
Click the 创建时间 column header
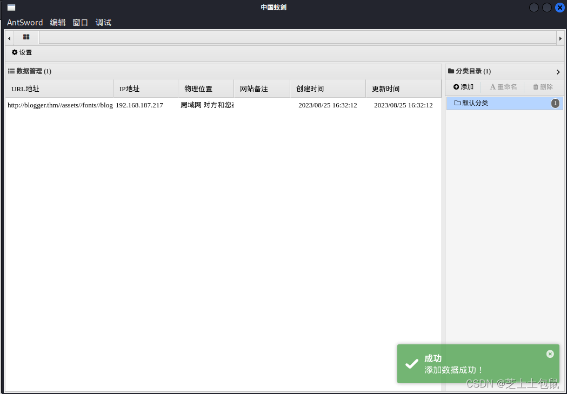tap(328, 89)
